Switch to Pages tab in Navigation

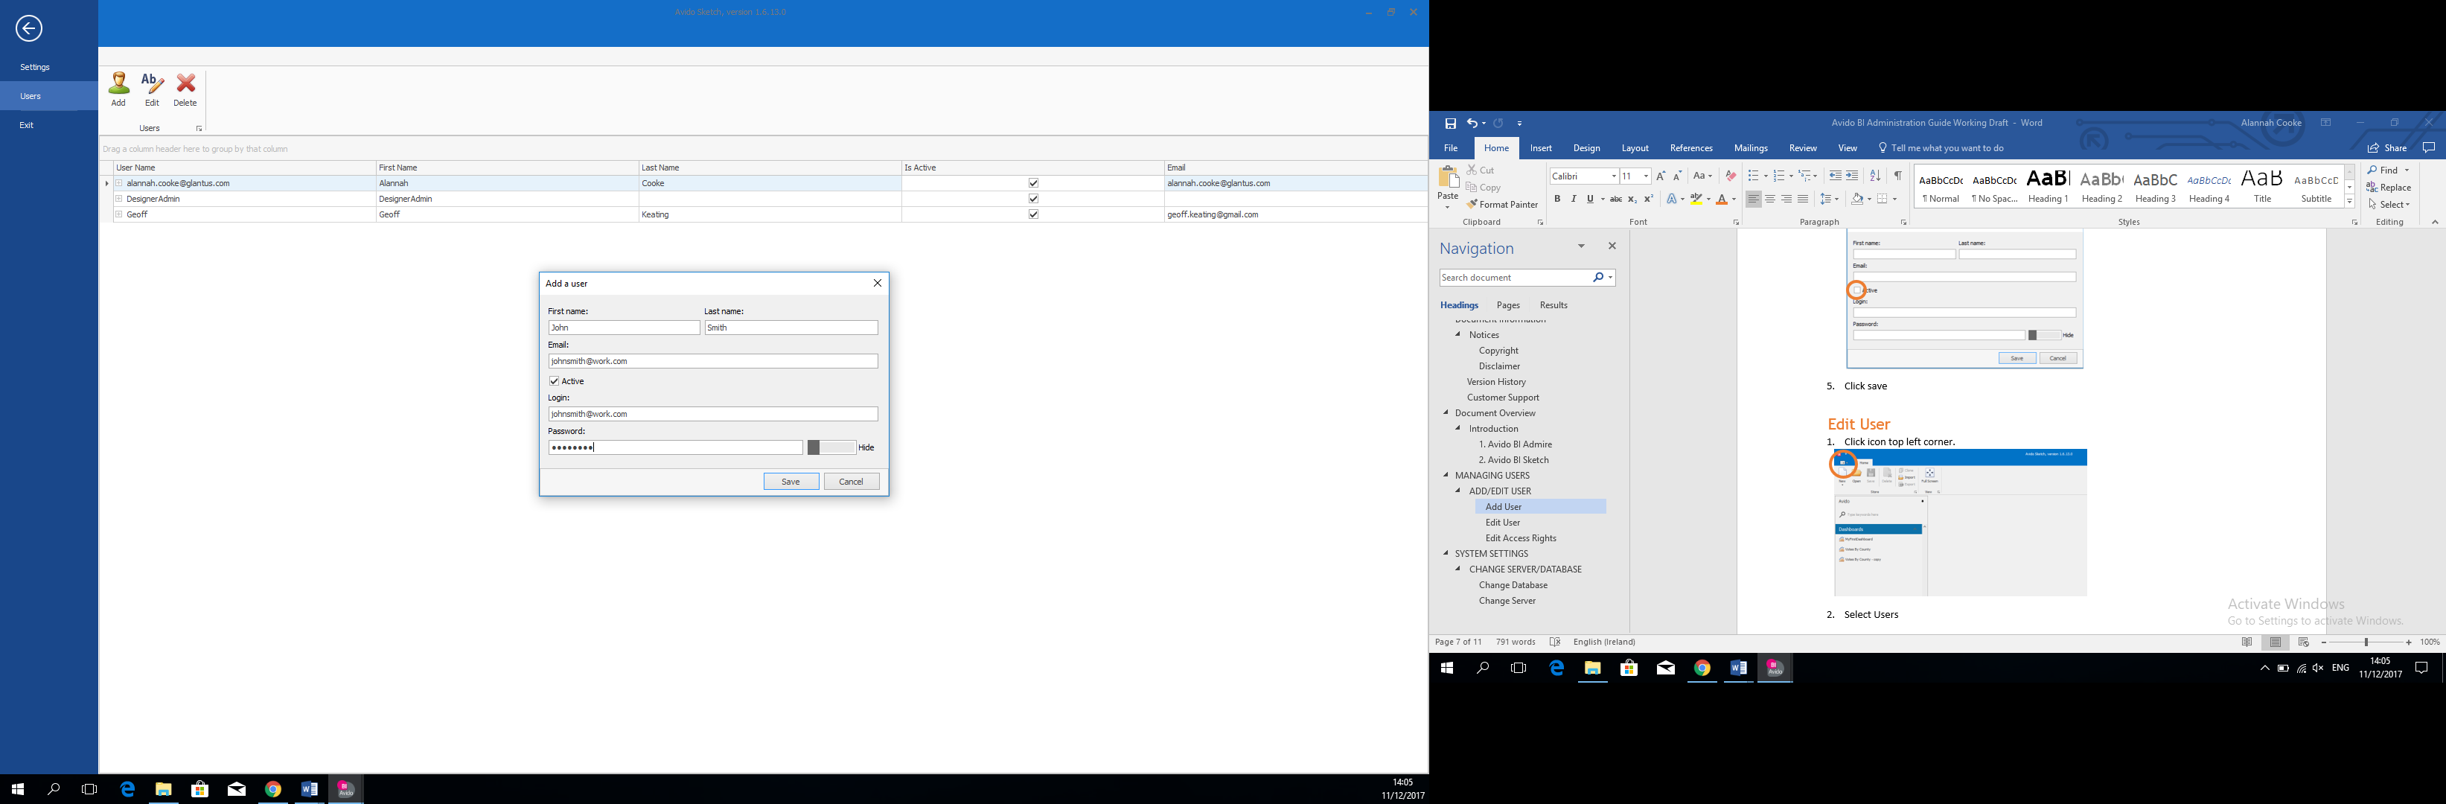[x=1508, y=306]
